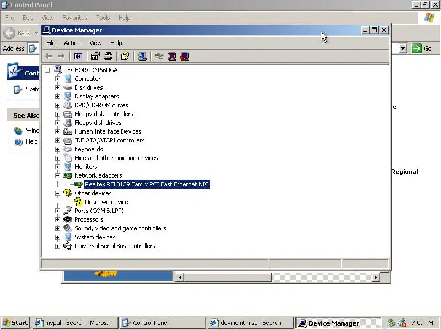441x330 pixels.
Task: Click the Device Manager Back arrow toolbar icon
Action: click(x=49, y=57)
